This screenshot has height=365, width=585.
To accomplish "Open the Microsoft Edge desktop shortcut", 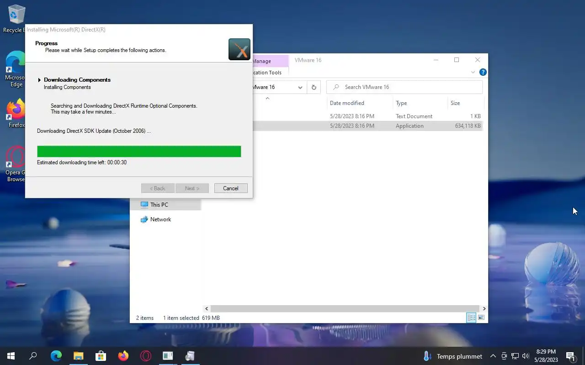I will [16, 68].
